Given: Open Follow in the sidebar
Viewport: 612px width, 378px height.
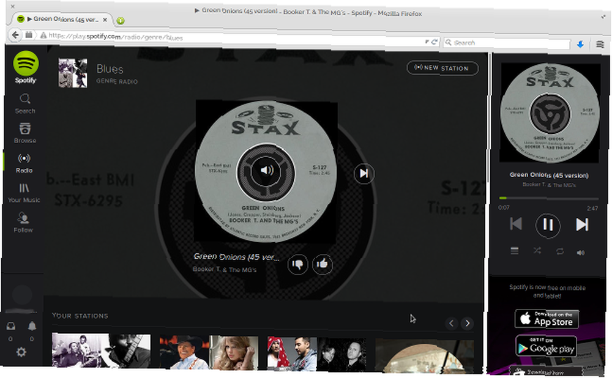Looking at the screenshot, I should click(x=23, y=223).
